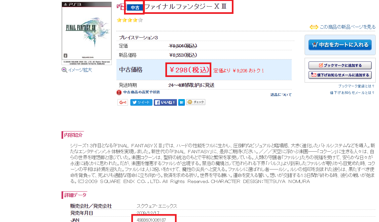The width and height of the screenshot is (379, 222).
Task: Open used item quality and condition link
Action: pos(142,92)
